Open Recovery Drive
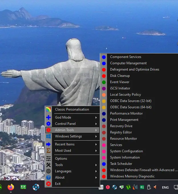Screen dimensions: 178x194 pos(139,126)
